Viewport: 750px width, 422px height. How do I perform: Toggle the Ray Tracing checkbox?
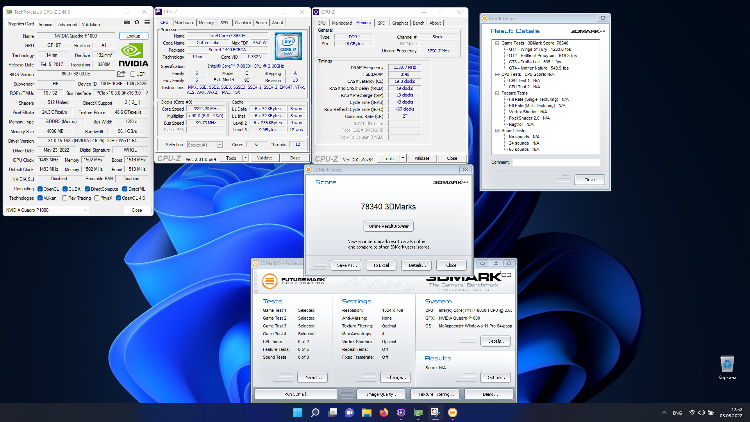coord(65,198)
